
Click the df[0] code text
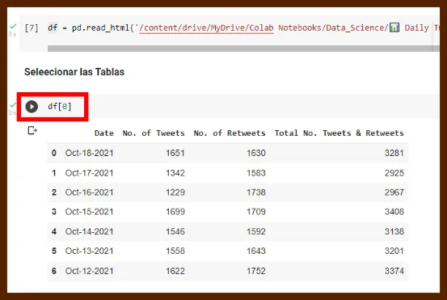coord(60,107)
